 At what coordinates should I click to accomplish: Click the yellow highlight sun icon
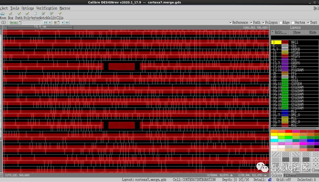(55, 22)
